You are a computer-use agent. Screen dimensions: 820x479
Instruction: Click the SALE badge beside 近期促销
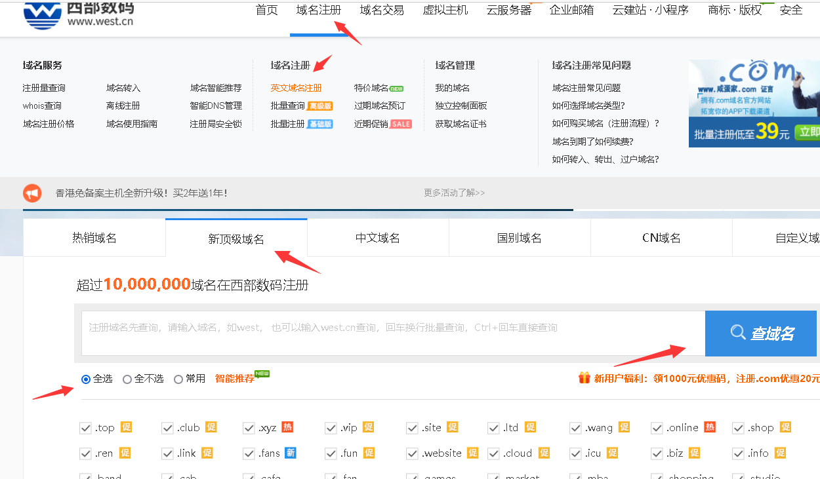point(401,124)
